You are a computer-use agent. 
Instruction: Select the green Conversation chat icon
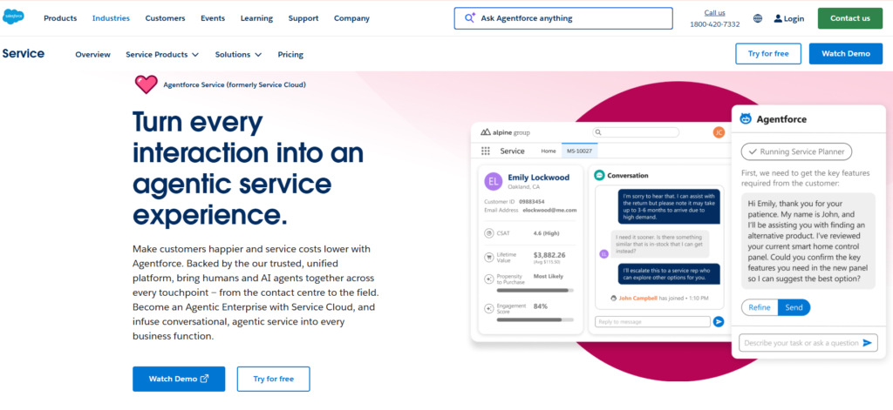(x=598, y=175)
